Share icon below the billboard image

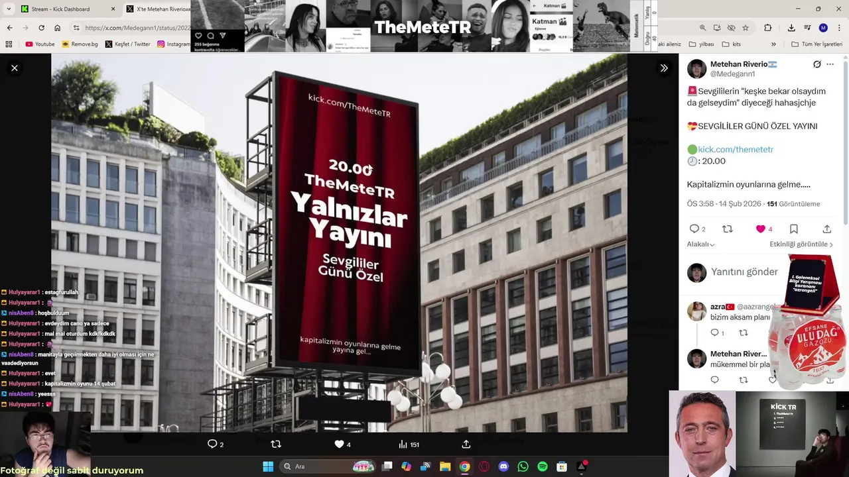click(x=466, y=444)
